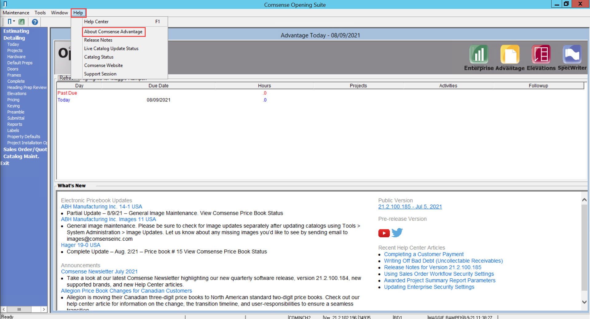Select Default Preps in the sidebar
This screenshot has height=319, width=590.
pos(20,63)
